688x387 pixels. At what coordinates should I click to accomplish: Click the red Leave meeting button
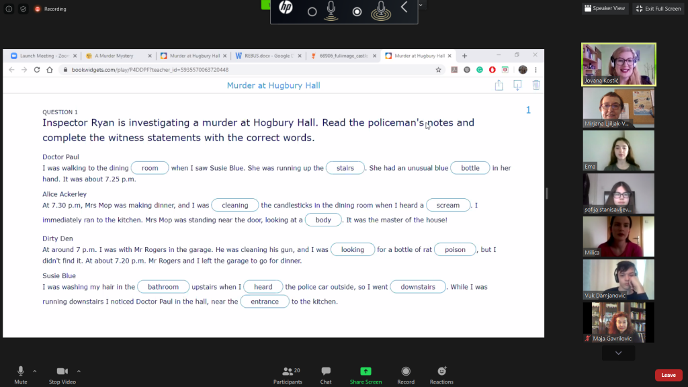(x=668, y=375)
